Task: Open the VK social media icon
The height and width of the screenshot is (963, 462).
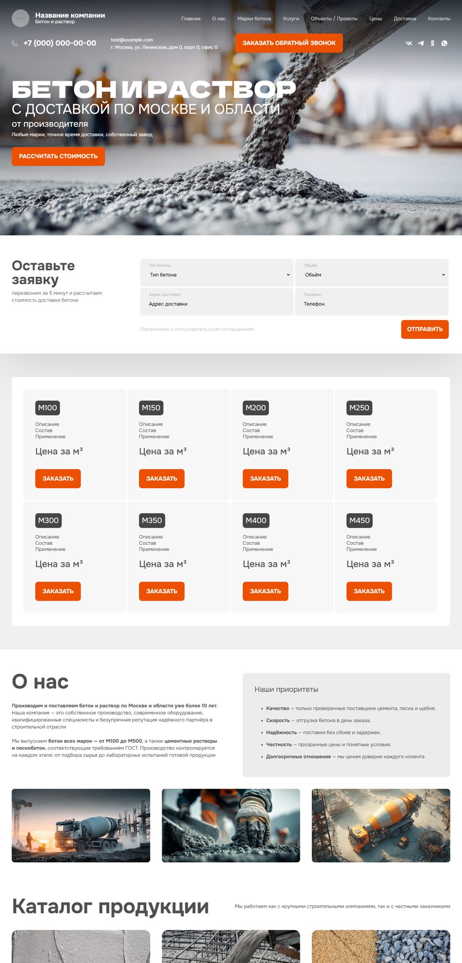Action: click(x=409, y=43)
